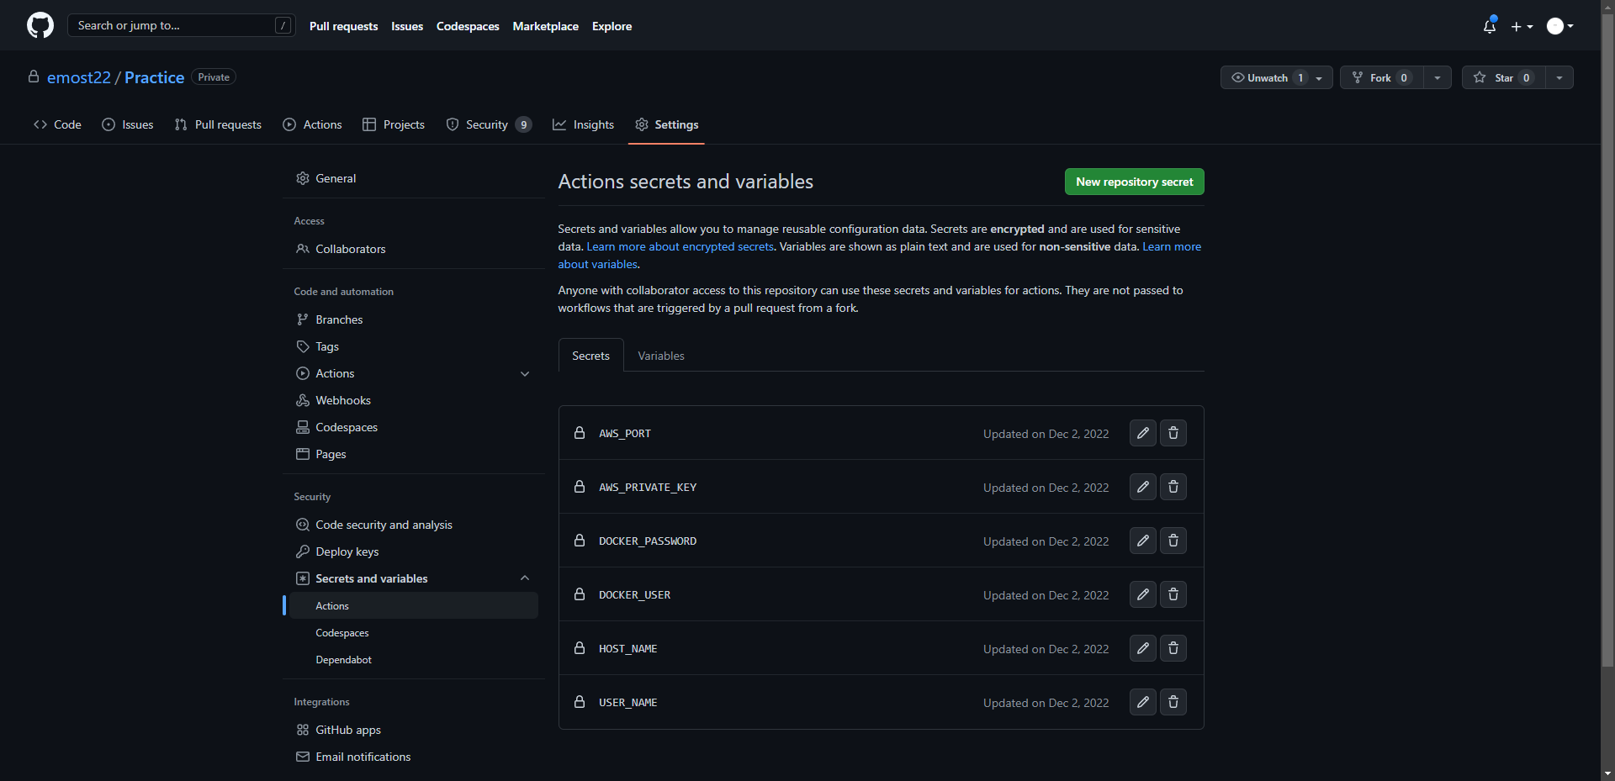The height and width of the screenshot is (781, 1615).
Task: Edit the AWS_PORT secret
Action: pos(1142,433)
